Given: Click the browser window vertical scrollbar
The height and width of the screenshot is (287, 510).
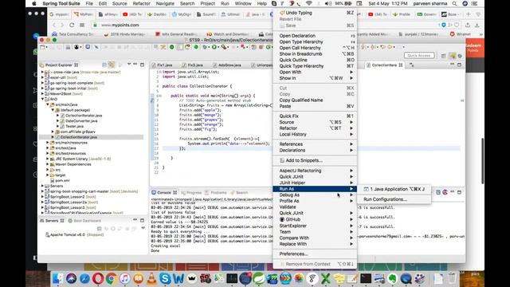Looking at the screenshot, I should click(x=483, y=160).
